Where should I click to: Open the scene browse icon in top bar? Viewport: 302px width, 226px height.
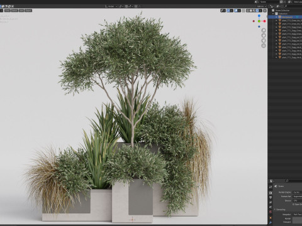pyautogui.click(x=257, y=2)
